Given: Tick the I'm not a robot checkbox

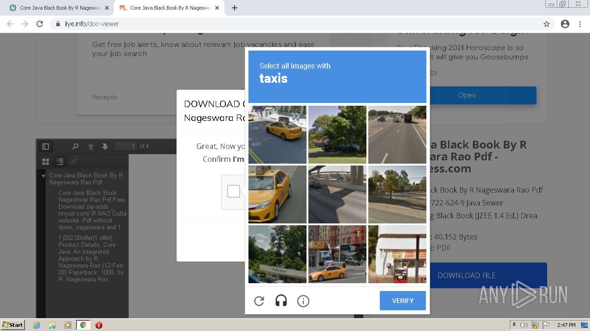Looking at the screenshot, I should [234, 191].
